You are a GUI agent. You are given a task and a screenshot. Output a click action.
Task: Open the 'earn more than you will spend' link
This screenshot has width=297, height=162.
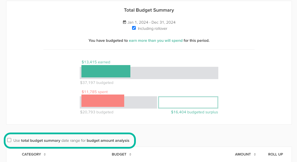pos(155,40)
